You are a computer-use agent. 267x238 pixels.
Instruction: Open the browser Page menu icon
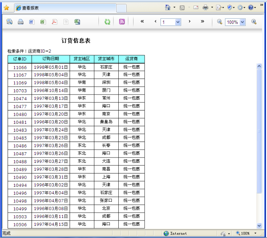(218, 8)
